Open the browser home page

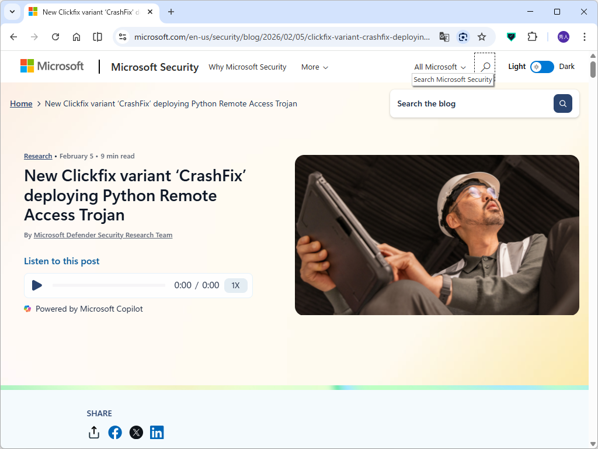pyautogui.click(x=77, y=37)
